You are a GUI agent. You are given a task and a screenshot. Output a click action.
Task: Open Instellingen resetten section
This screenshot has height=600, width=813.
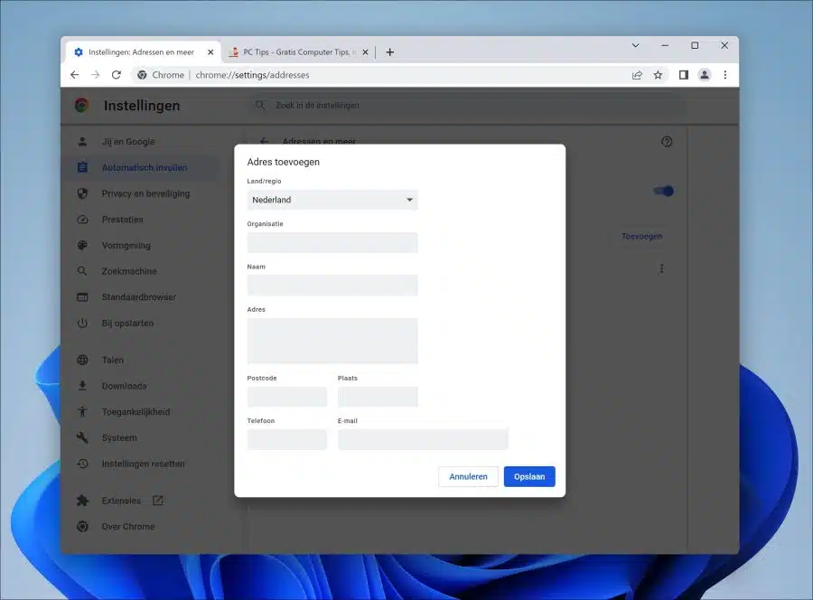tap(143, 464)
